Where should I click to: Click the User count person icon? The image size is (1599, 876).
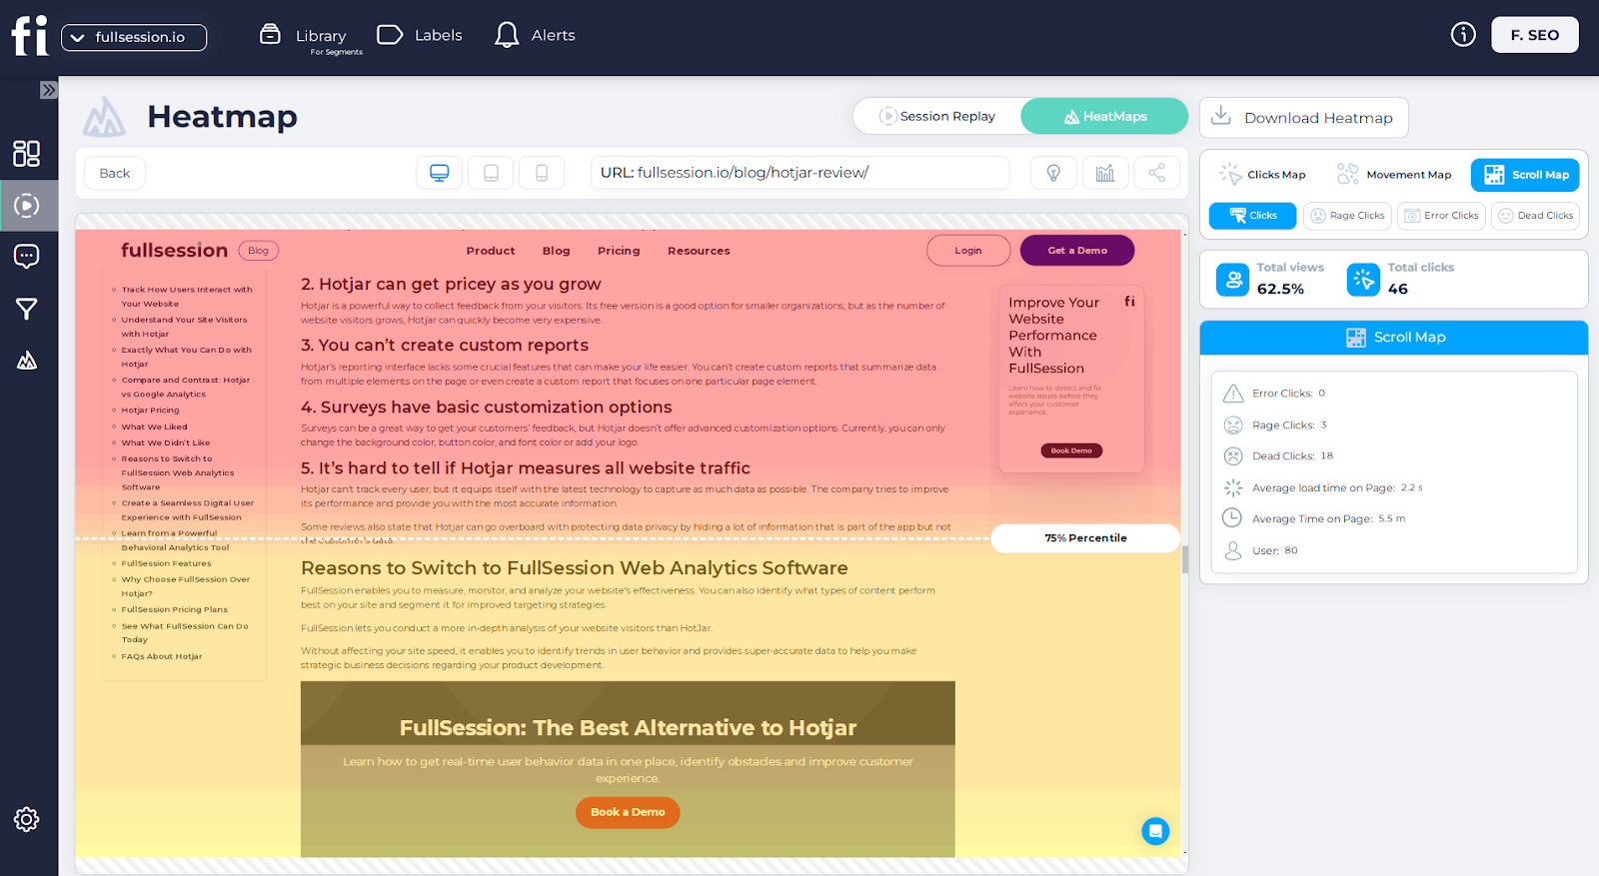[1233, 550]
